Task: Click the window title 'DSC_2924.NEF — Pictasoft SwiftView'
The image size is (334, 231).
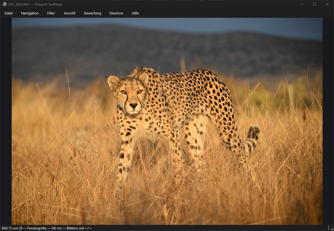Action: click(36, 4)
